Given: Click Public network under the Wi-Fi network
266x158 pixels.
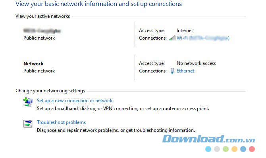Looking at the screenshot, I should 39,38.
